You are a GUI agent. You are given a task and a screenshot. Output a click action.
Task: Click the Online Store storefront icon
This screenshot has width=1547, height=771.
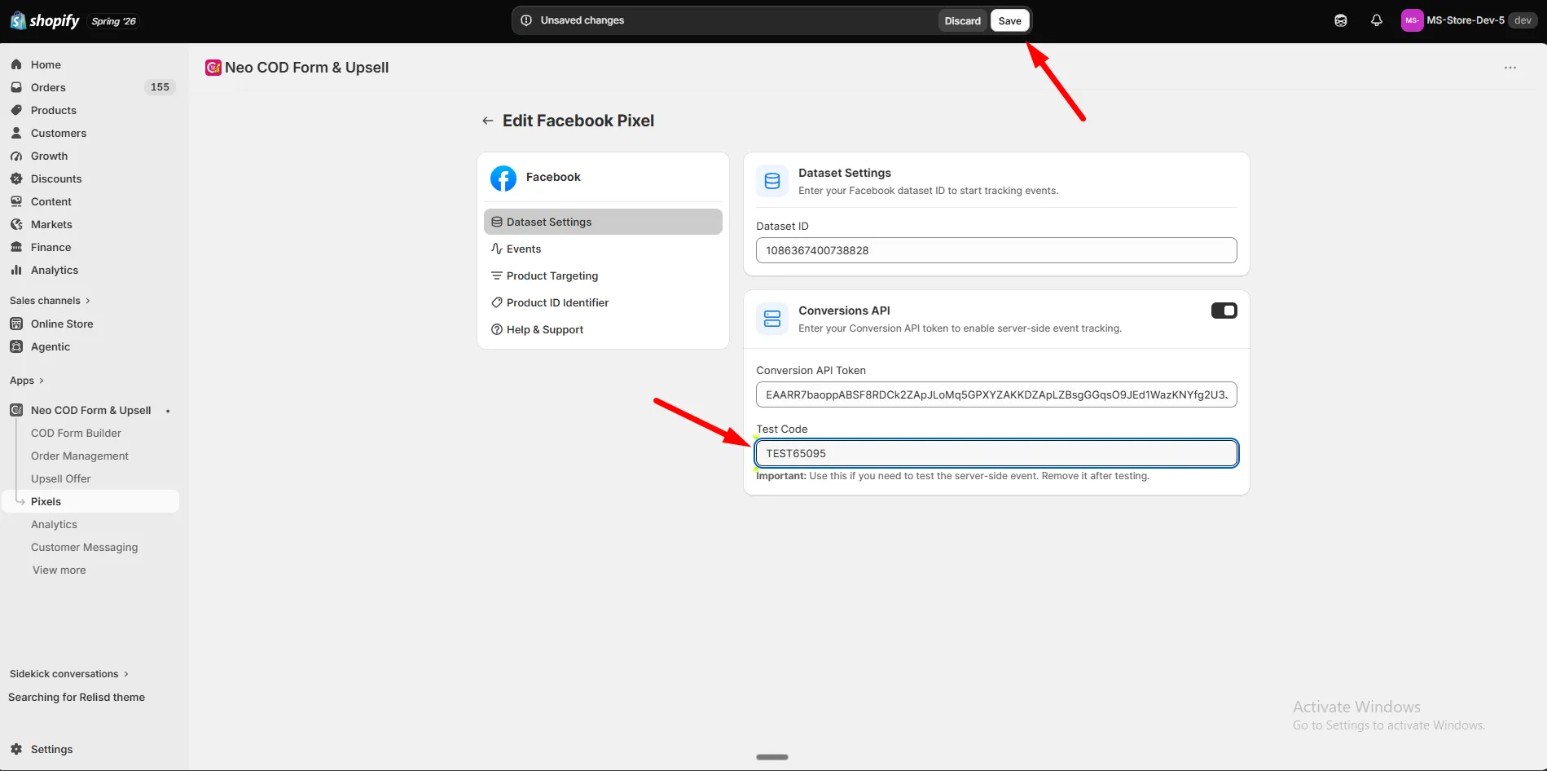click(16, 324)
